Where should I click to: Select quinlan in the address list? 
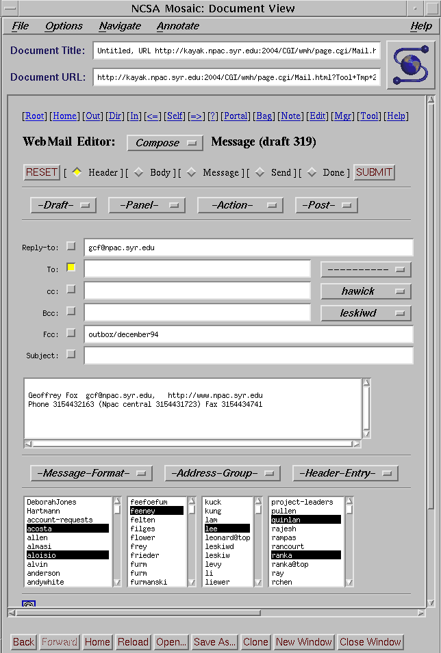tap(306, 520)
